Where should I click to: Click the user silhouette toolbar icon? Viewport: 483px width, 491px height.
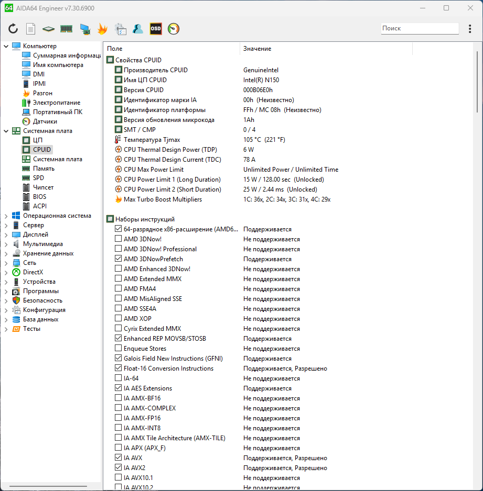[138, 29]
